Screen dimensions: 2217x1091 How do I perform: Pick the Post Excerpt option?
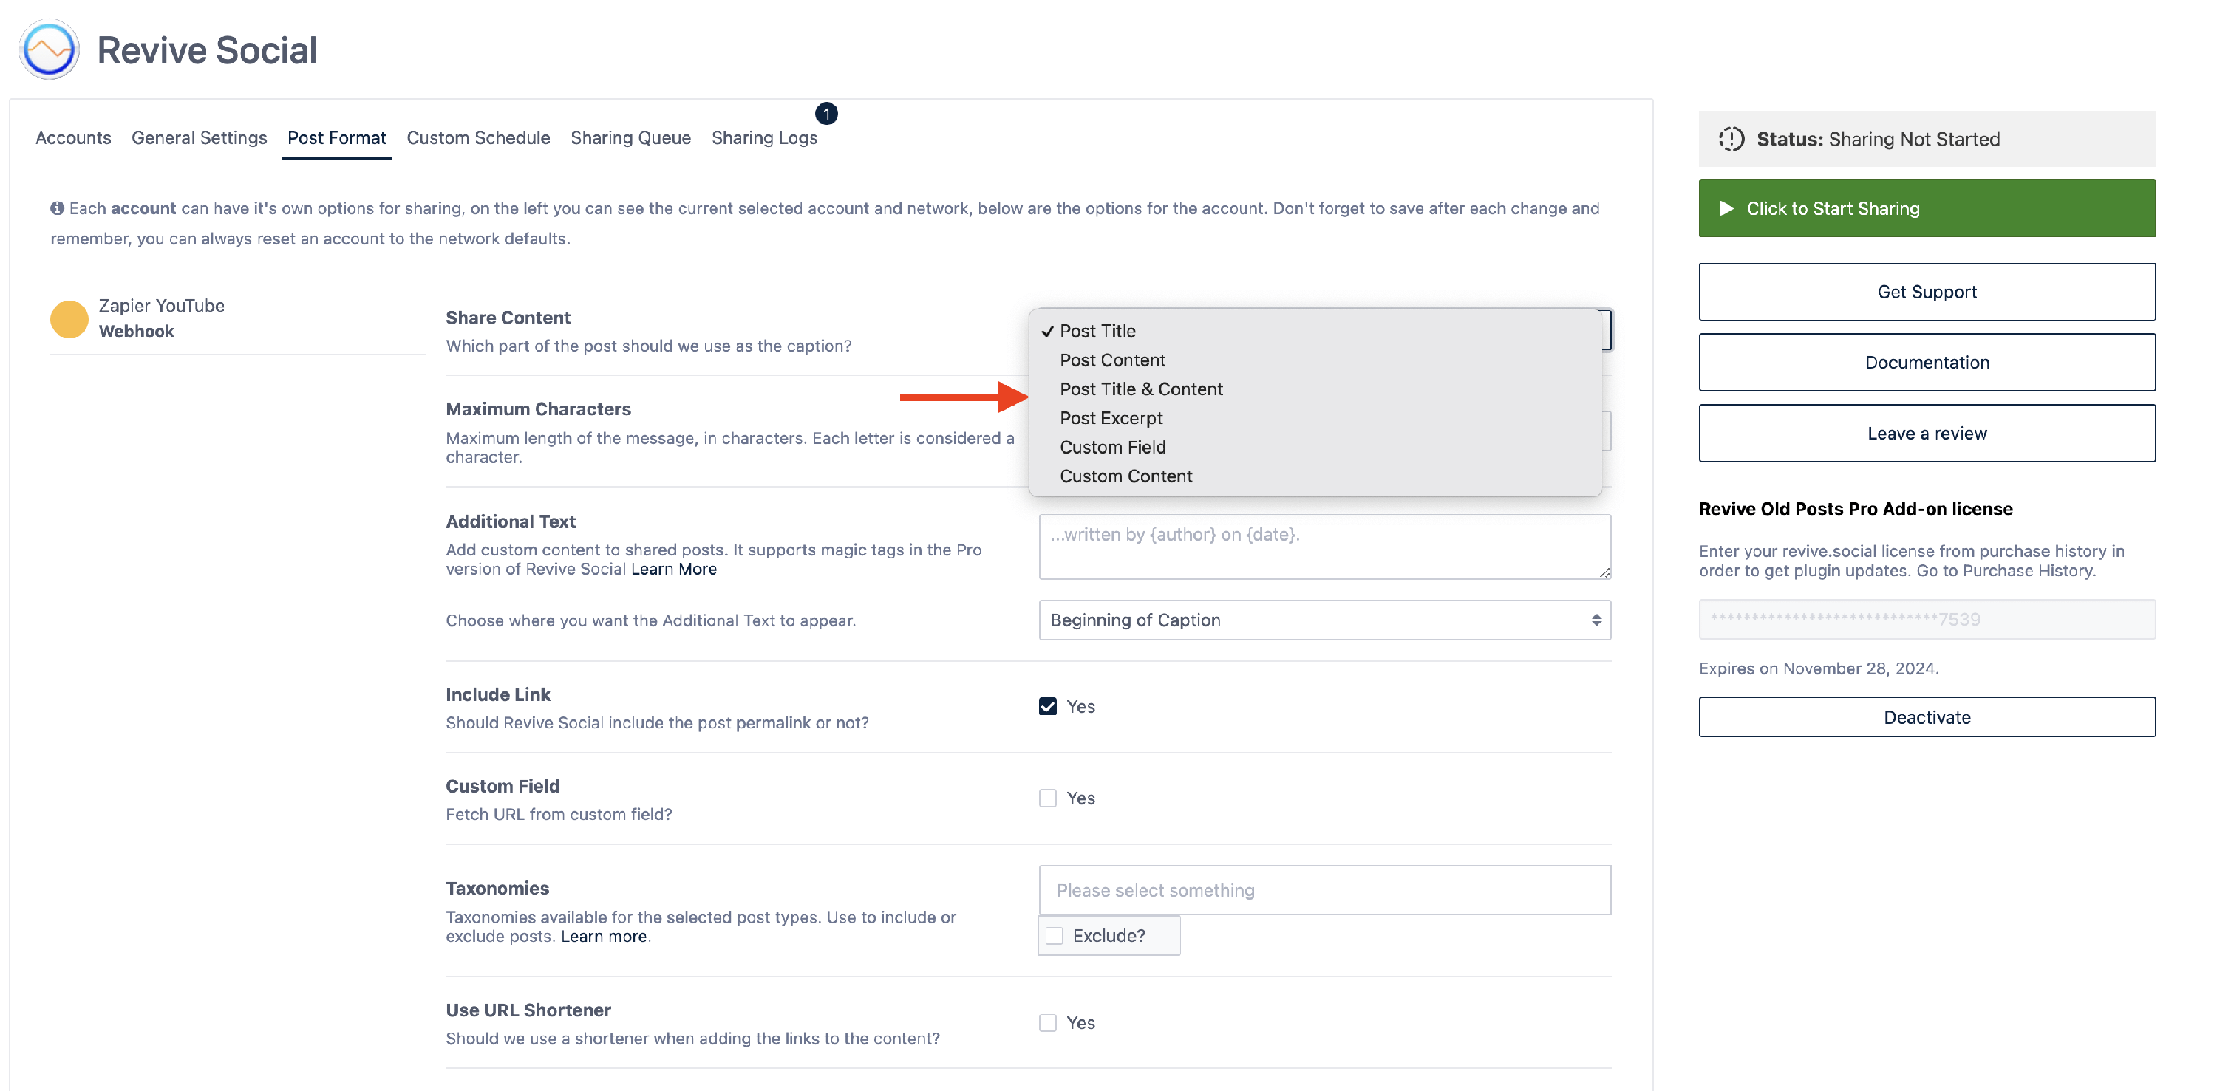[1110, 418]
